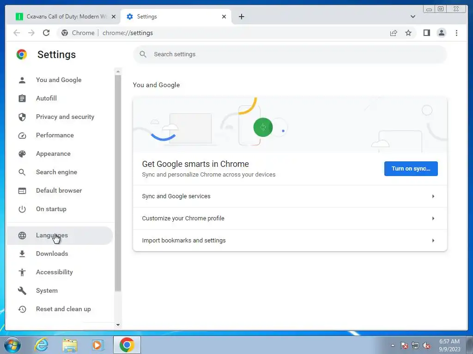Open the Windows Start menu
The image size is (473, 354).
click(12, 345)
